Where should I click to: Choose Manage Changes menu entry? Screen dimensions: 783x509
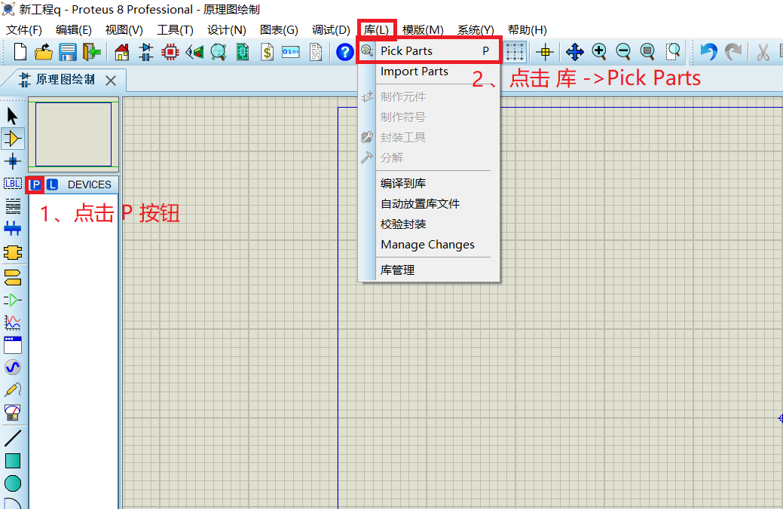(430, 245)
